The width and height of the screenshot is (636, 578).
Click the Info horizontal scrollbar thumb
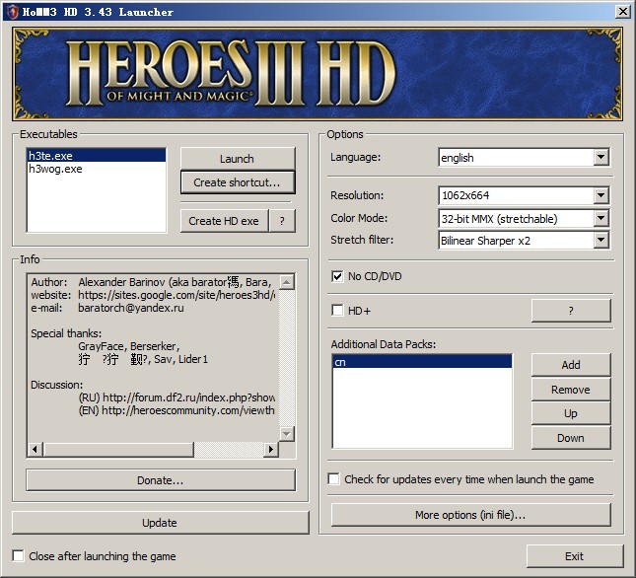(x=118, y=449)
